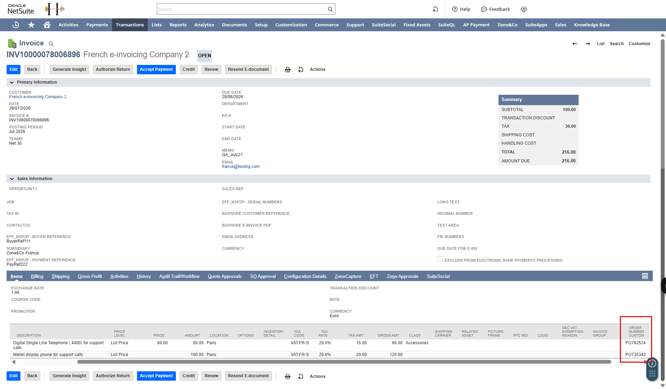Click the Amount Due value 216.00
This screenshot has height=389, width=666.
pos(569,161)
